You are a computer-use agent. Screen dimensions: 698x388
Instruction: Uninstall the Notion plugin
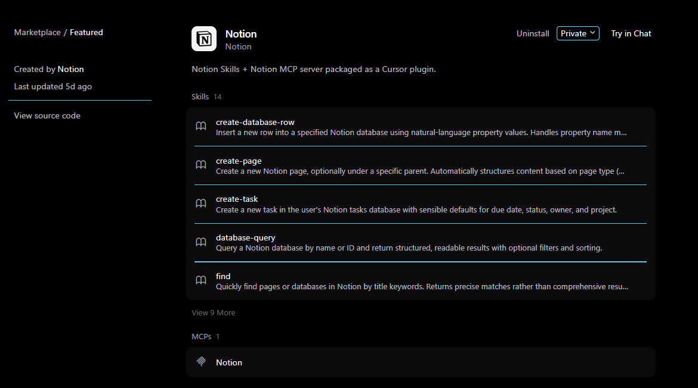[x=532, y=33]
